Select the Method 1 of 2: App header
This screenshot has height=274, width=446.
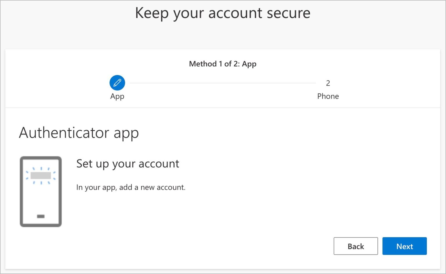pos(222,64)
